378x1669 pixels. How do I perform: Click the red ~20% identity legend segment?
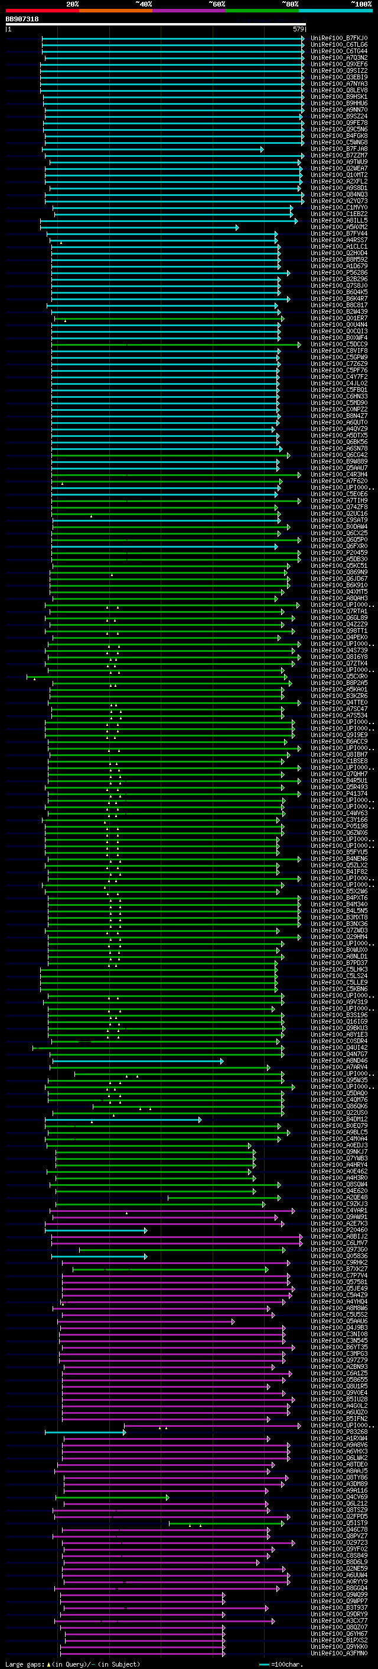pos(42,11)
